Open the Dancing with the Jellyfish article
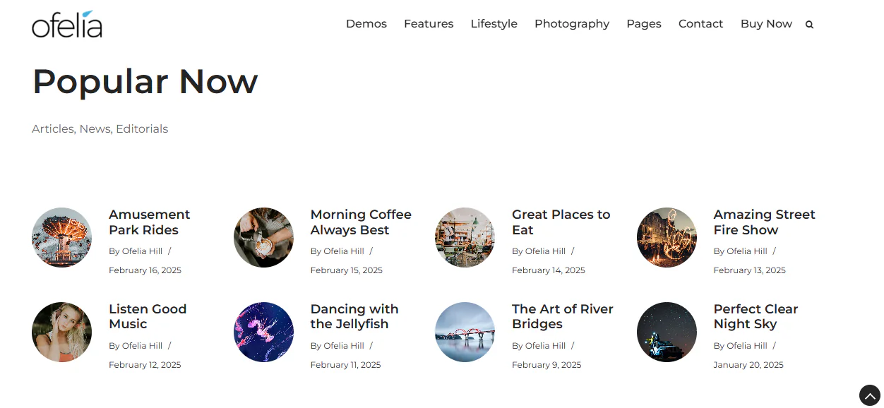Image resolution: width=884 pixels, height=408 pixels. pyautogui.click(x=354, y=316)
